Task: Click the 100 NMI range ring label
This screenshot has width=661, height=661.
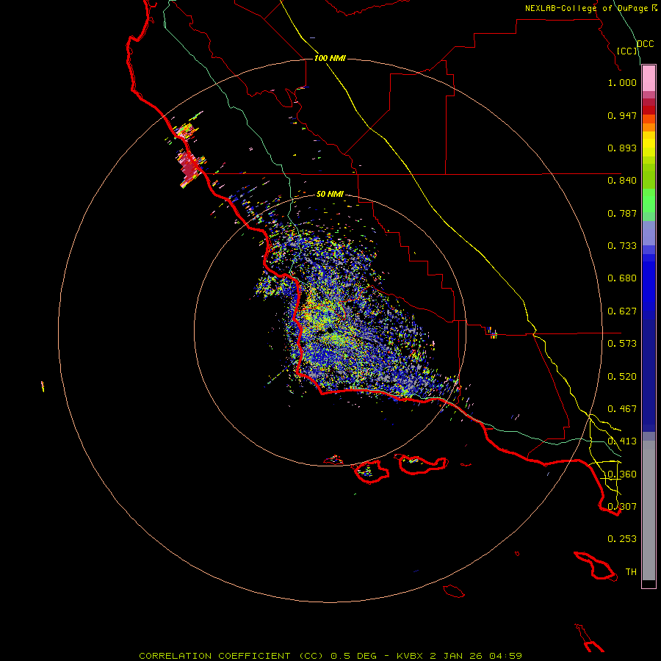Action: (330, 58)
